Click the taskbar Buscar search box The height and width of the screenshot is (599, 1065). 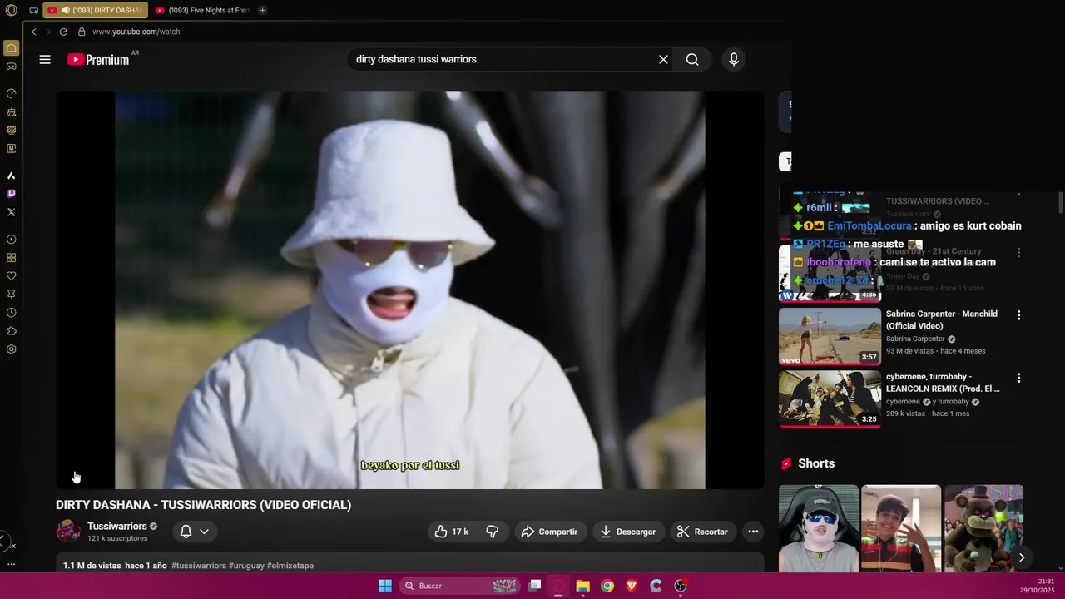pos(460,586)
